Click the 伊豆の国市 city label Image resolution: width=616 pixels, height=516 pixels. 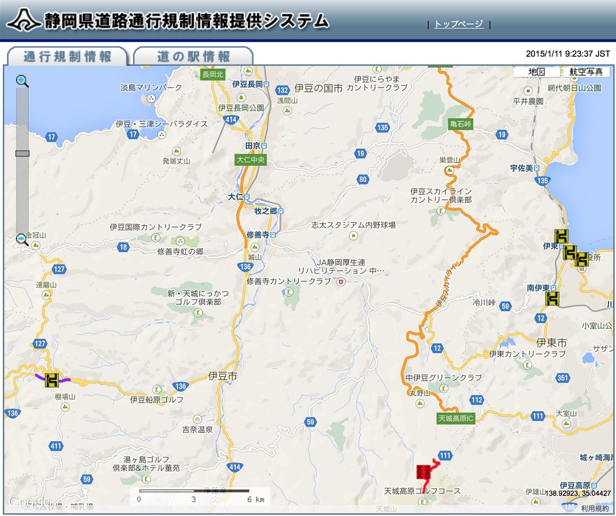point(318,88)
